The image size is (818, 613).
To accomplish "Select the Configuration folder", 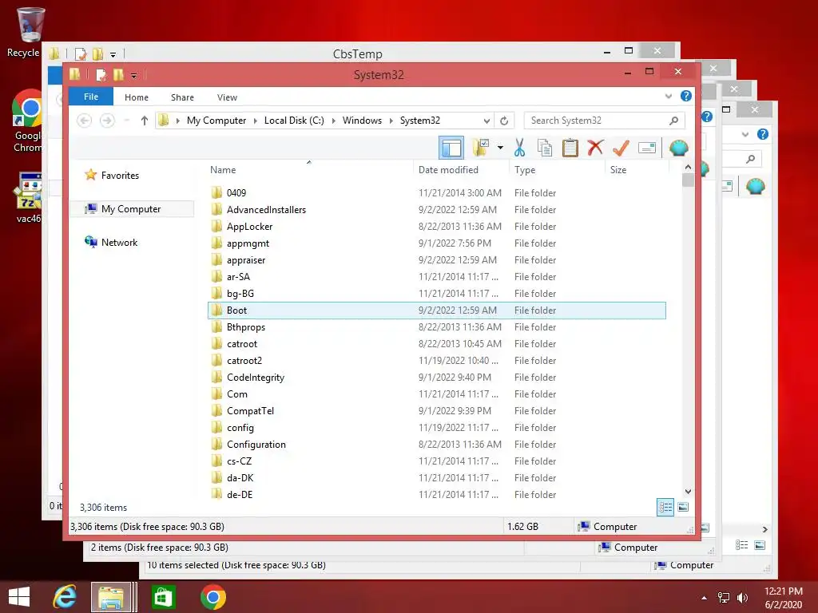I will pyautogui.click(x=437, y=444).
